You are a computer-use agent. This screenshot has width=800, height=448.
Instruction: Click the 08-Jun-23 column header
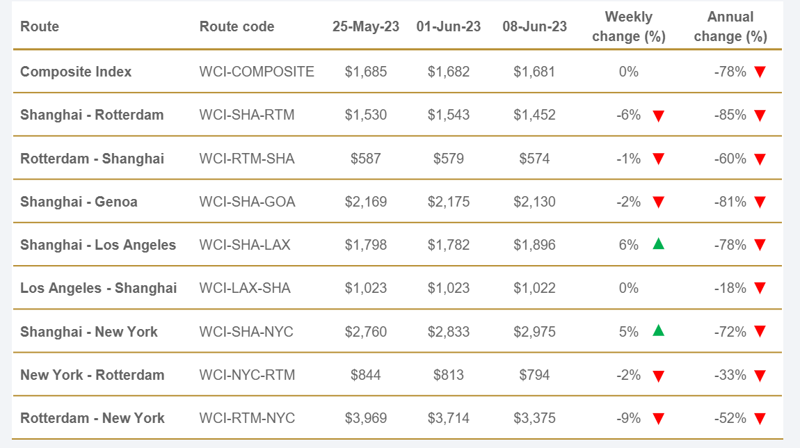coord(534,26)
